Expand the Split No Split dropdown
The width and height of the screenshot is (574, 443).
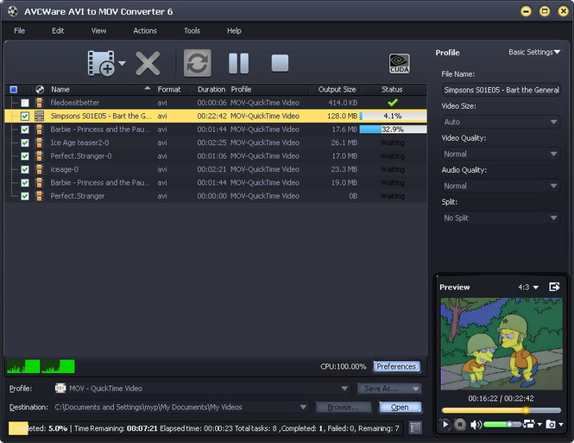click(501, 218)
